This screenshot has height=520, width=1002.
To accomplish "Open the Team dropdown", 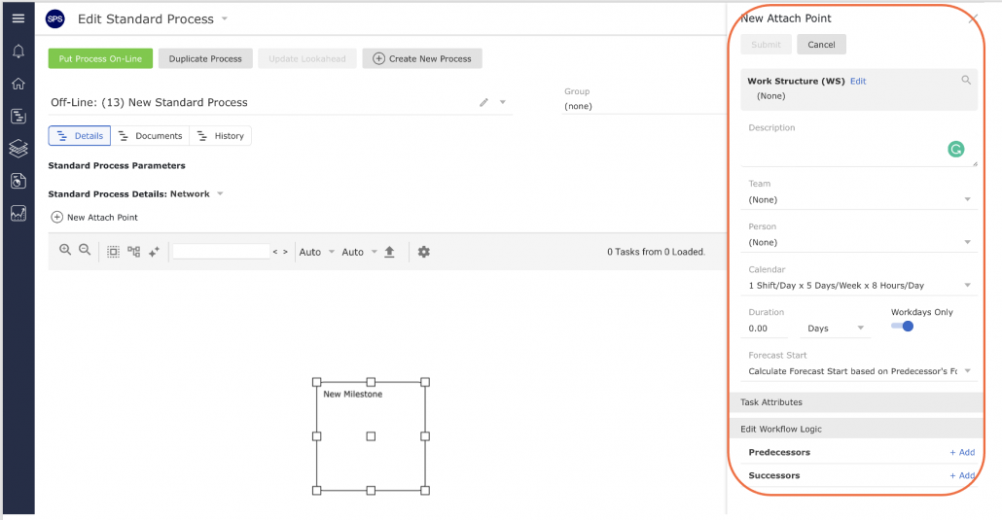I will (860, 200).
